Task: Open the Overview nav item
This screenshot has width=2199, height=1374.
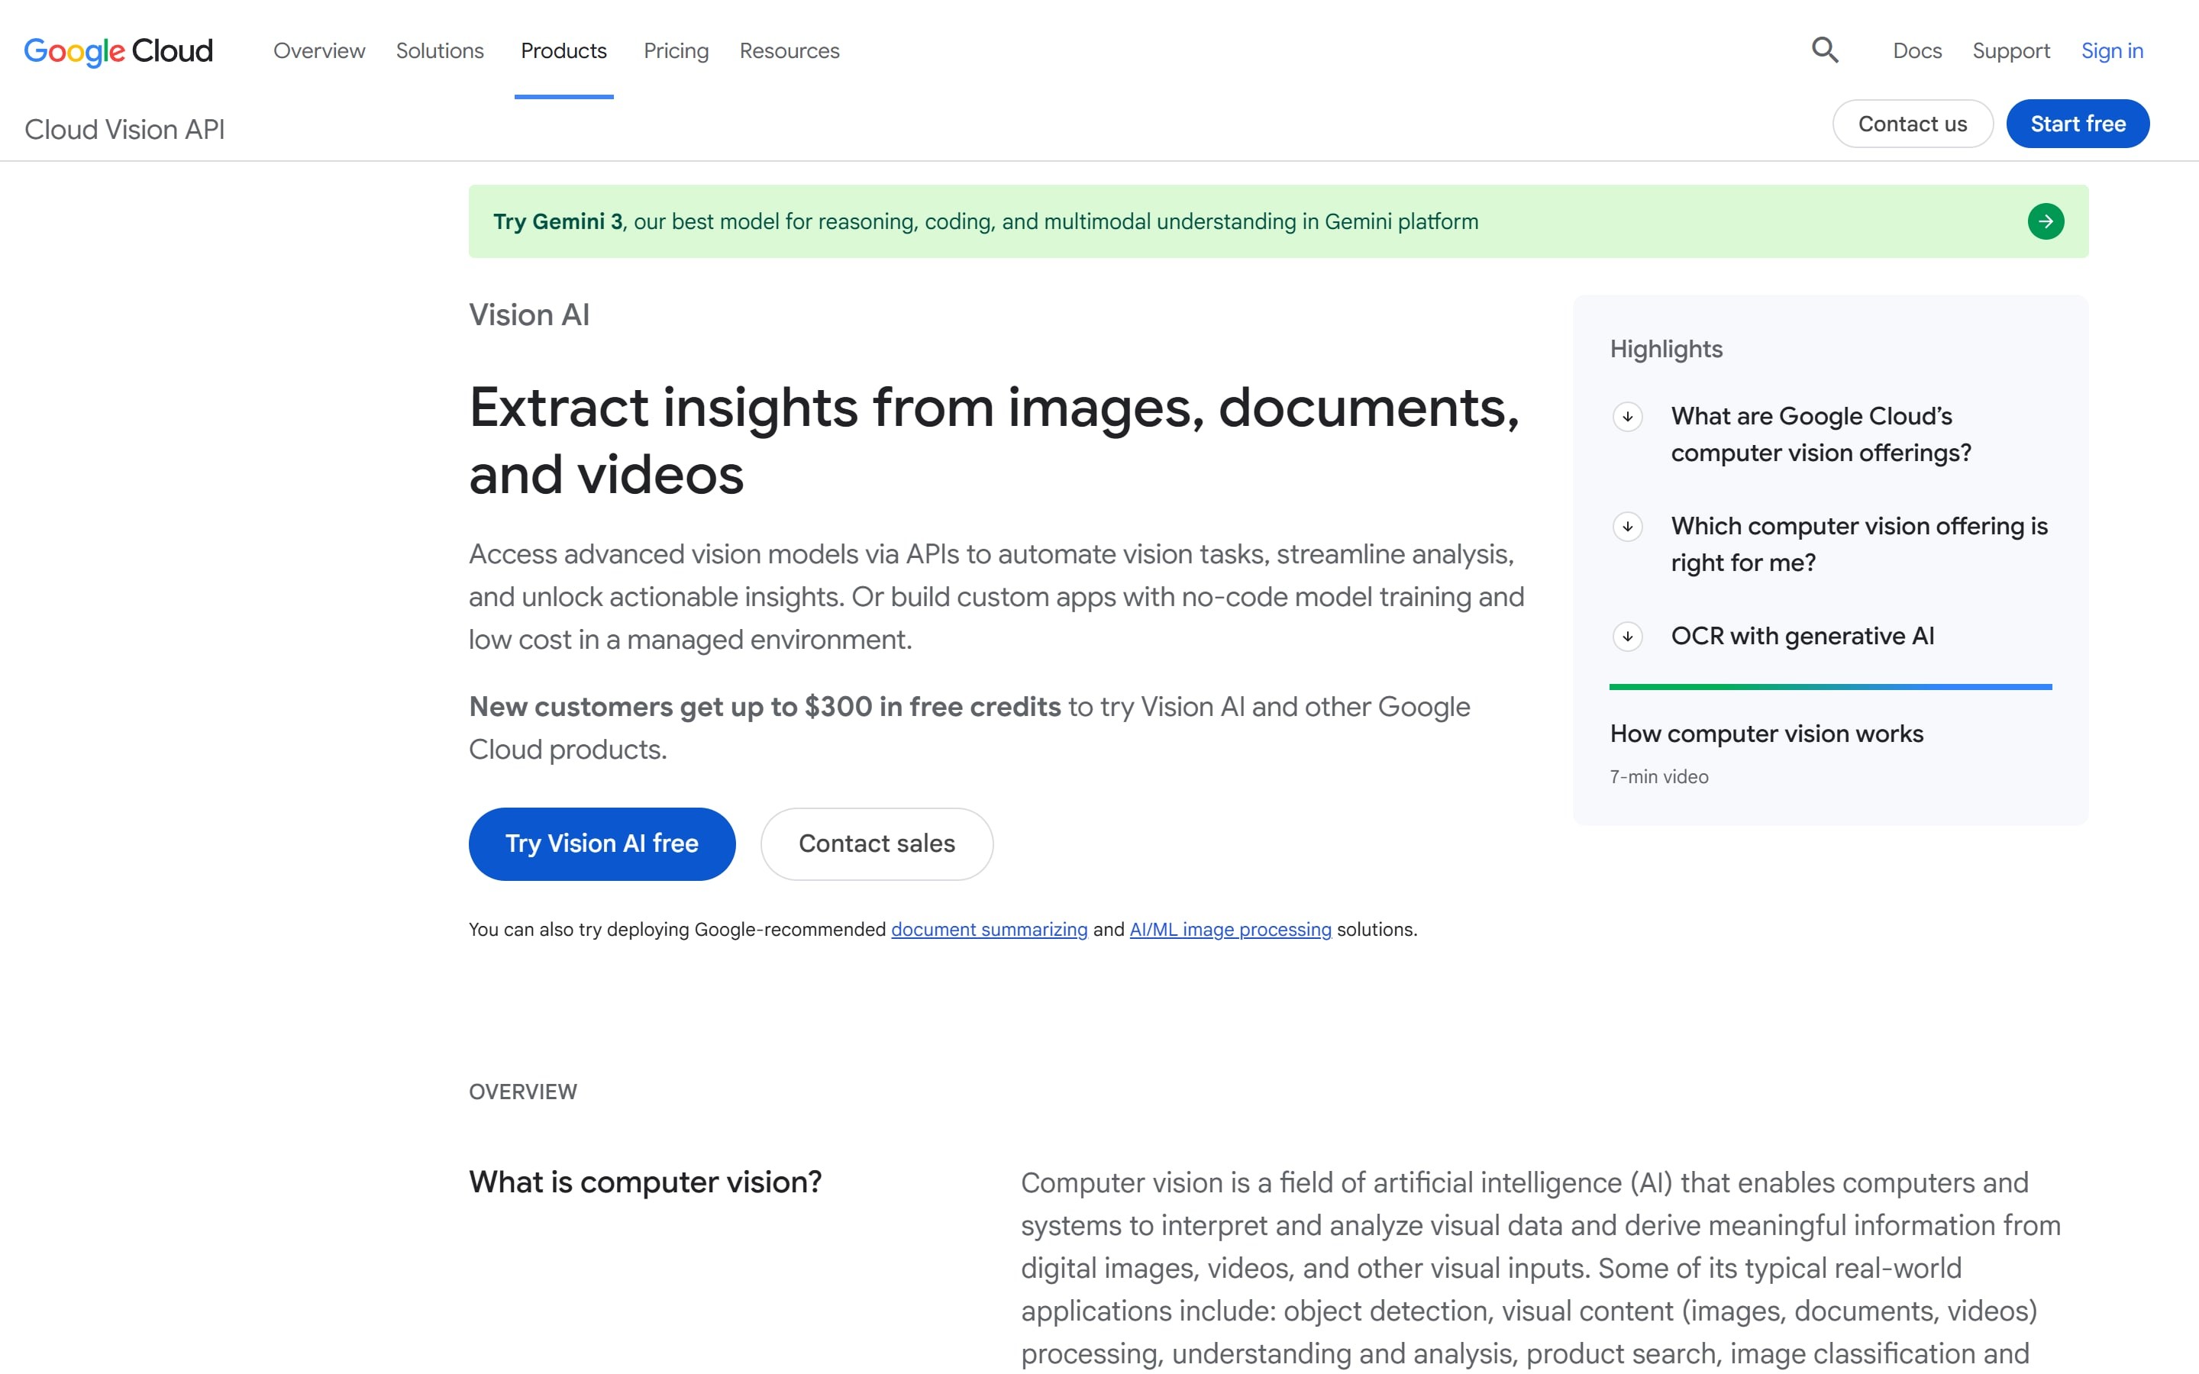Action: click(x=319, y=51)
